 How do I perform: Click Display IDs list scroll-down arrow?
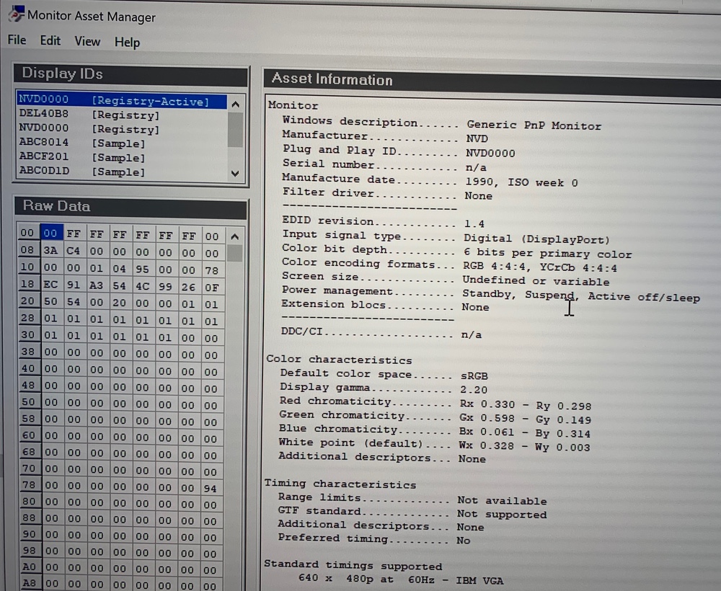click(x=236, y=173)
